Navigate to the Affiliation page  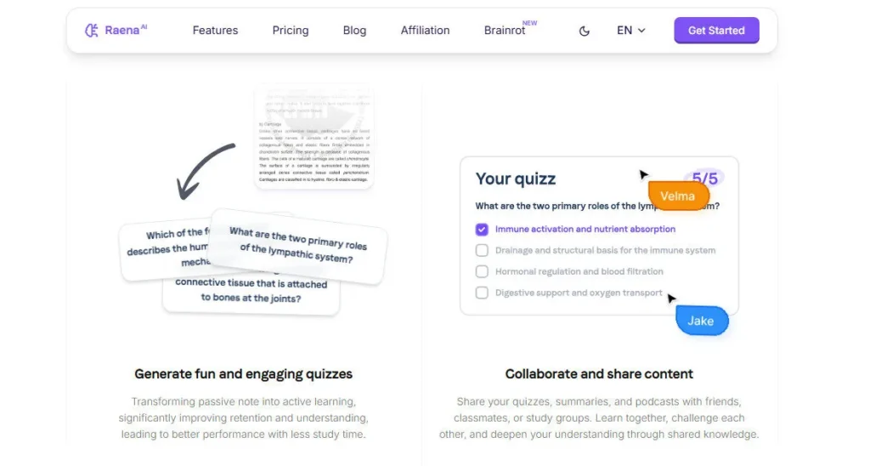point(425,31)
